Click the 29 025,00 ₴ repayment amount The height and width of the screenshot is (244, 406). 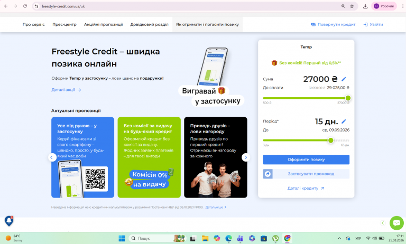pos(338,88)
